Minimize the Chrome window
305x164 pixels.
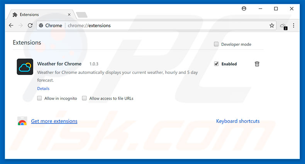(261, 8)
